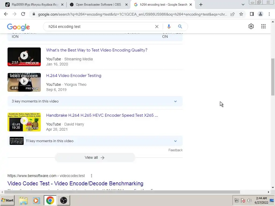Viewport: 275px width, 206px height.
Task: Open the Windows Start menu
Action: (x=7, y=200)
